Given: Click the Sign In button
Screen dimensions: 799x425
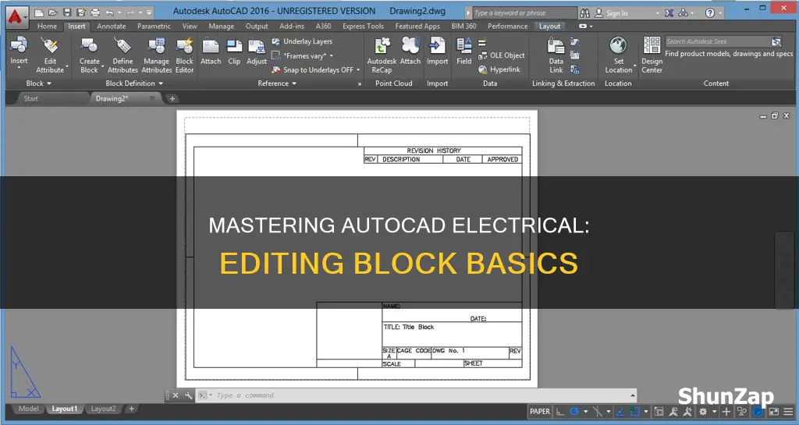Looking at the screenshot, I should [612, 13].
